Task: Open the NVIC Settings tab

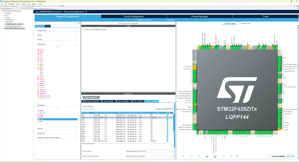Action: (x=138, y=101)
